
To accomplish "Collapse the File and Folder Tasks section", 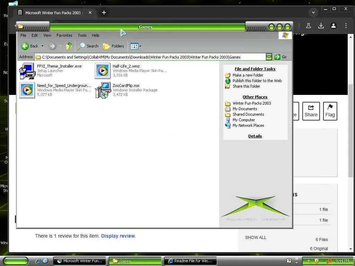I will pyautogui.click(x=255, y=69).
